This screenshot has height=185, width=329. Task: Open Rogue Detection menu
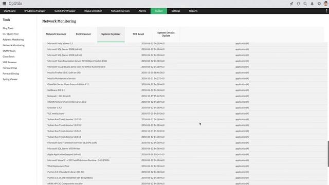[93, 11]
